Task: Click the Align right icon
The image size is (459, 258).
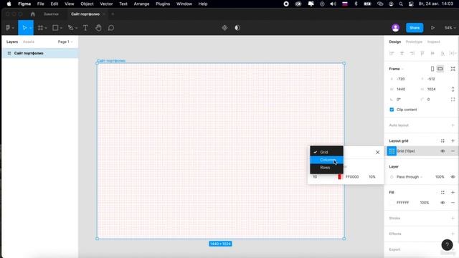Action: tap(412, 53)
